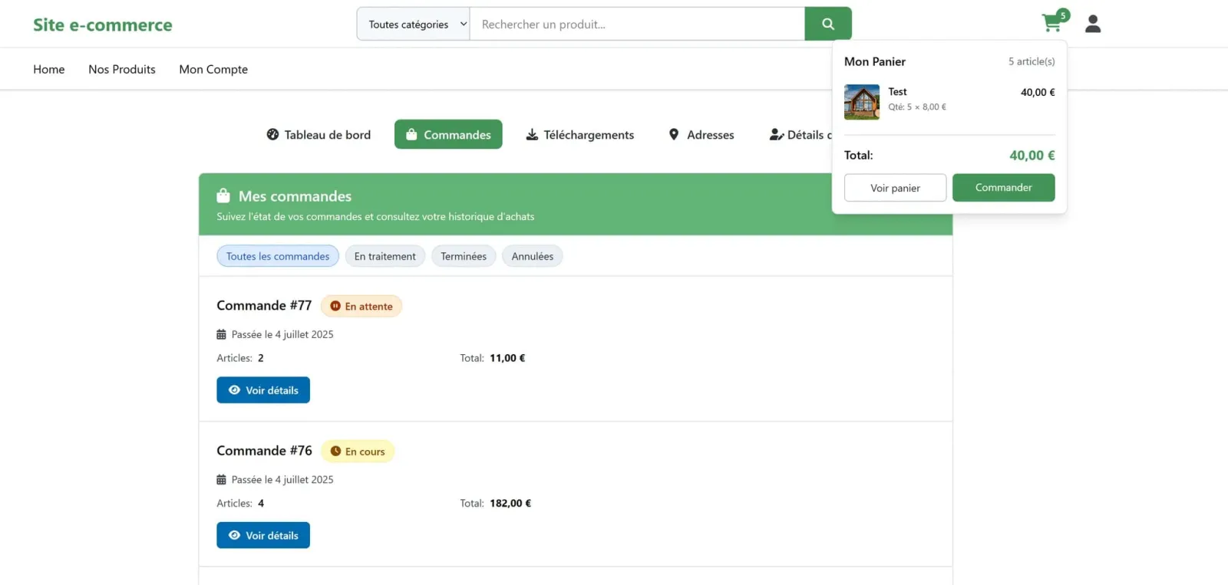This screenshot has width=1228, height=585.
Task: Click the cart badge showing 5
Action: click(1063, 15)
